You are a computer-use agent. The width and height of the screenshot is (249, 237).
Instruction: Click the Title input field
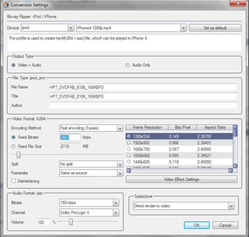coord(143,96)
